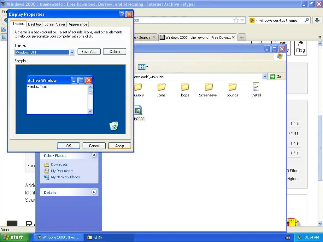This screenshot has height=242, width=323.
Task: Click the list all tabs icon
Action: pos(320,37)
